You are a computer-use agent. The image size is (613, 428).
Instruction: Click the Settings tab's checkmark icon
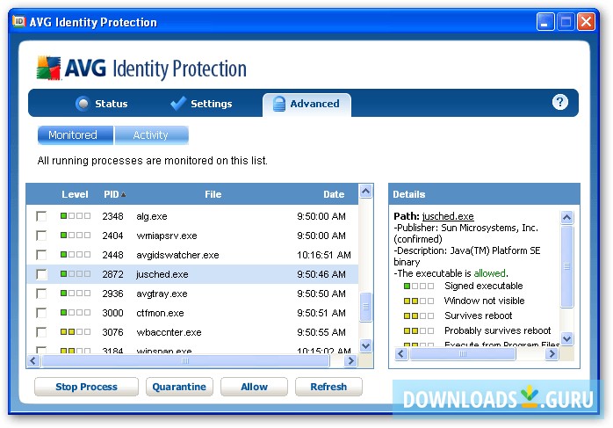point(178,104)
